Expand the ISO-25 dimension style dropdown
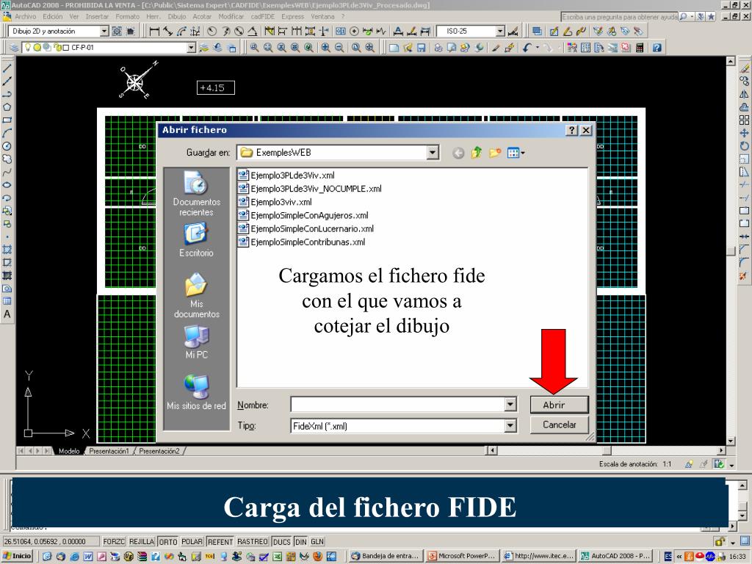Screen dimensions: 752x564 pos(500,31)
